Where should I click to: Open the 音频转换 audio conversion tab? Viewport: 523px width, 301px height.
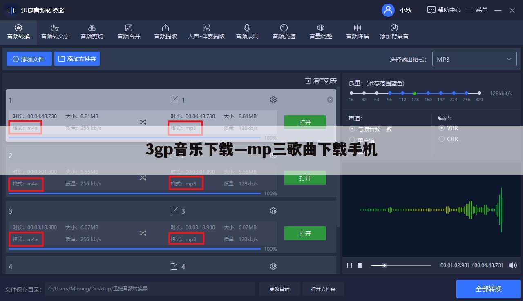point(18,31)
